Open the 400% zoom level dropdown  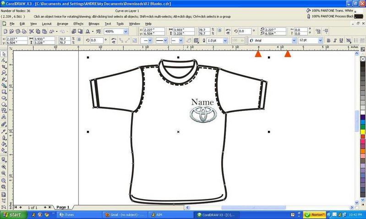(126, 31)
